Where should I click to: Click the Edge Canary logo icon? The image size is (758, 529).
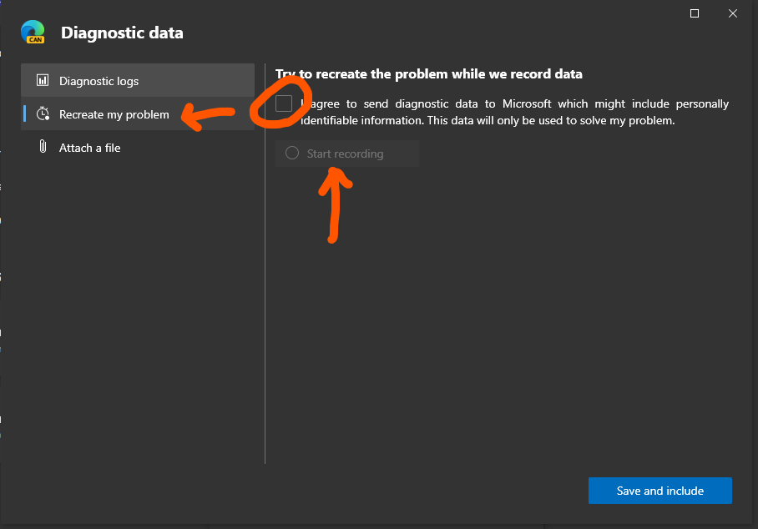(33, 33)
